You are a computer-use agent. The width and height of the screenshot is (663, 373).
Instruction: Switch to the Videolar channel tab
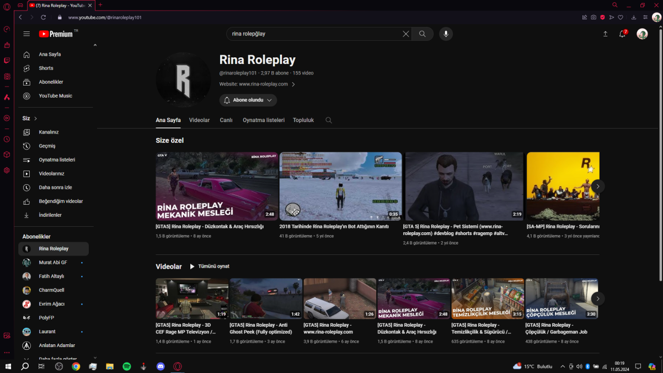pos(199,120)
